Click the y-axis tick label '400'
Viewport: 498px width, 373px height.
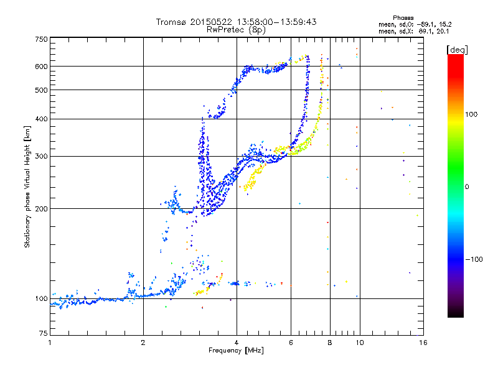coord(41,119)
